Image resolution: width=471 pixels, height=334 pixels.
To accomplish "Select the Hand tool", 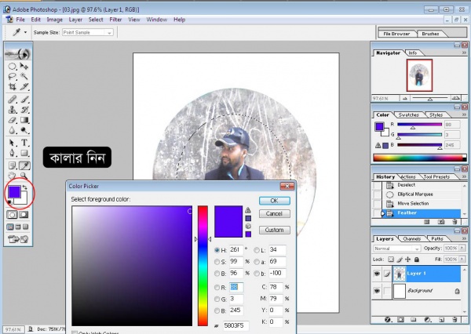I will [12, 176].
